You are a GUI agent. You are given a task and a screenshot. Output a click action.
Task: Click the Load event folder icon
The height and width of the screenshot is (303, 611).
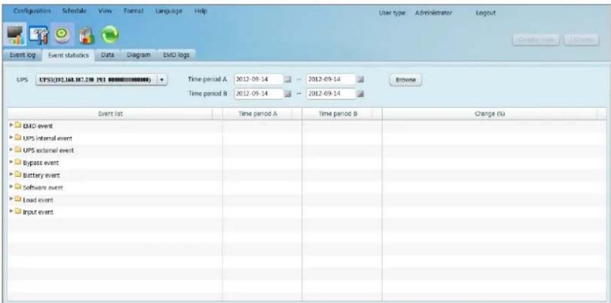pyautogui.click(x=18, y=200)
